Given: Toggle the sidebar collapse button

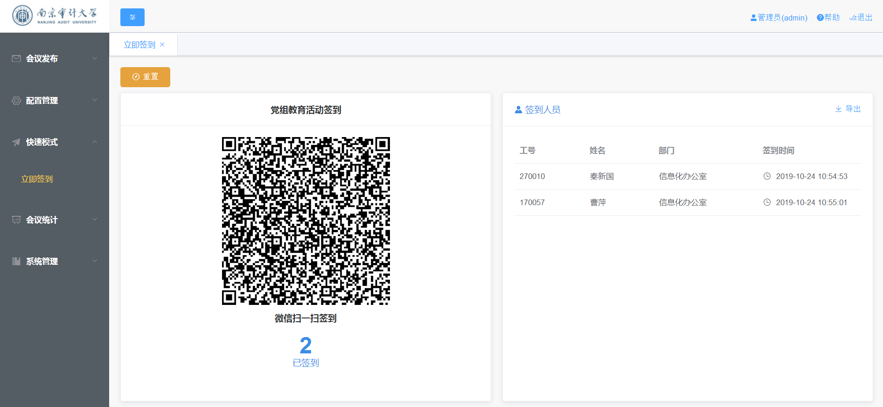Looking at the screenshot, I should [132, 17].
